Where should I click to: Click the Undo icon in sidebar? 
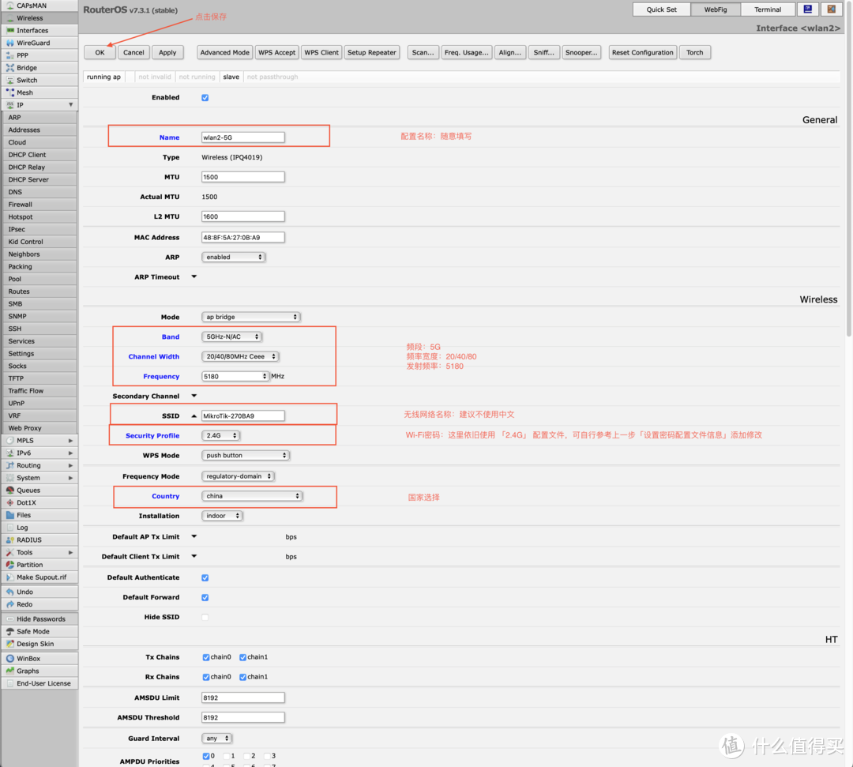point(10,592)
